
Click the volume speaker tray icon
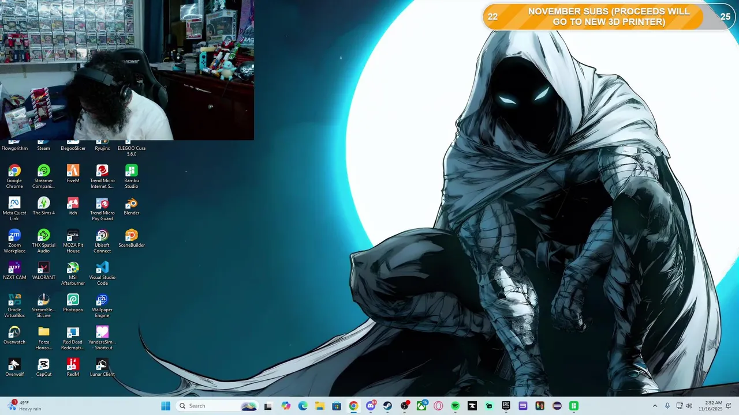coord(689,406)
